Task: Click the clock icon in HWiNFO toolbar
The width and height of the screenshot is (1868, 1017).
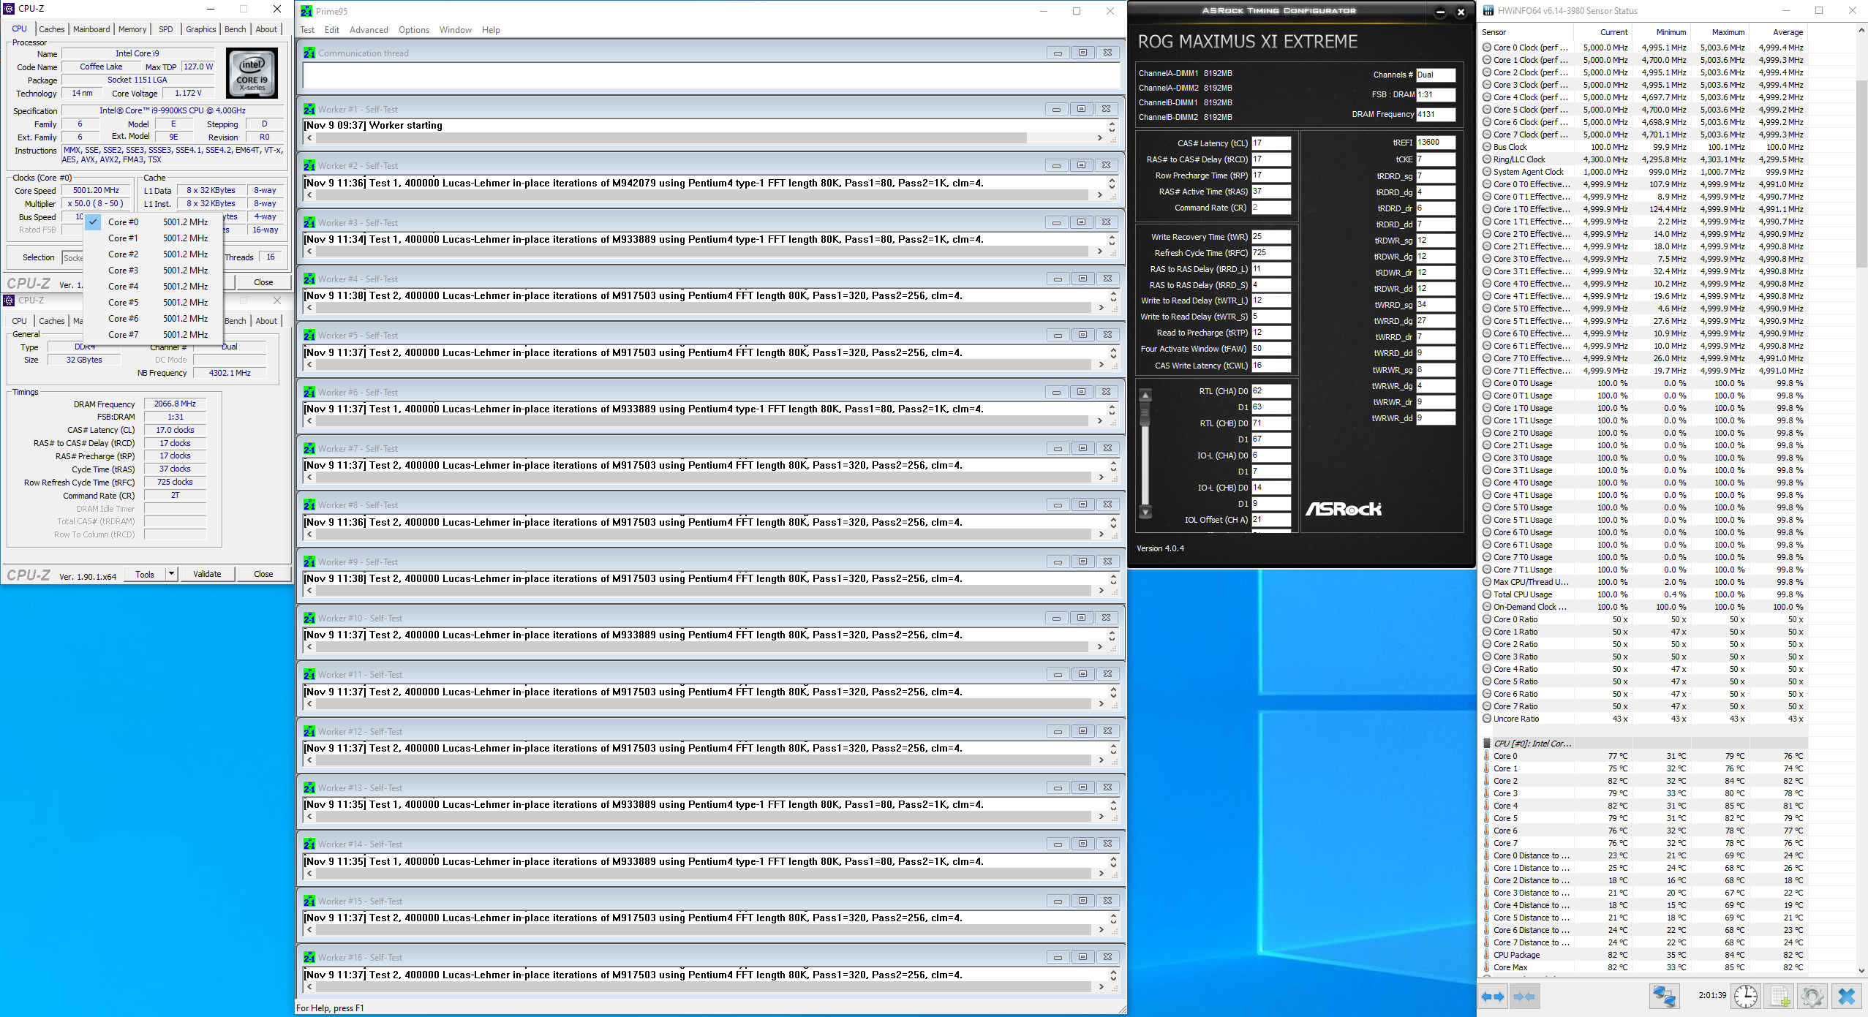Action: 1746,996
